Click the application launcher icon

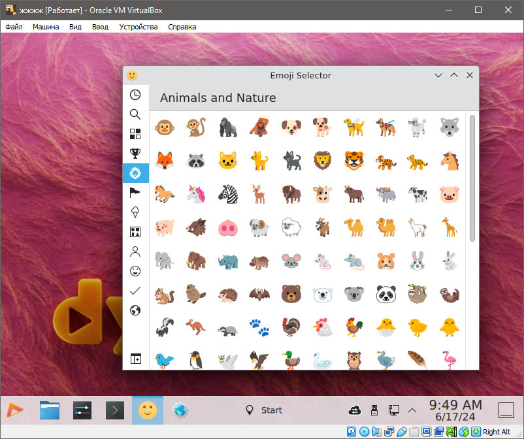coord(15,410)
